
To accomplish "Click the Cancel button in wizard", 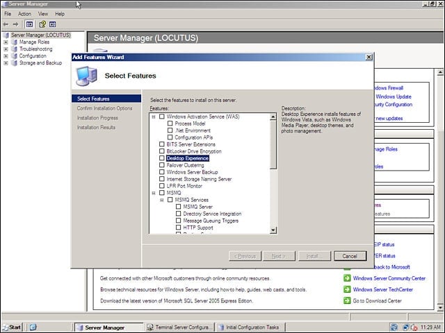I will [350, 256].
